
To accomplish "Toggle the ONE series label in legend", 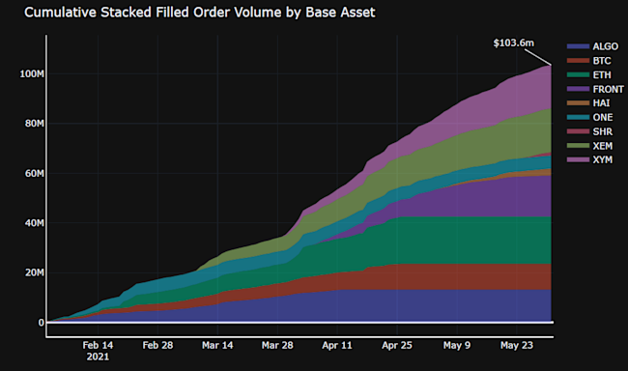I will tap(602, 118).
